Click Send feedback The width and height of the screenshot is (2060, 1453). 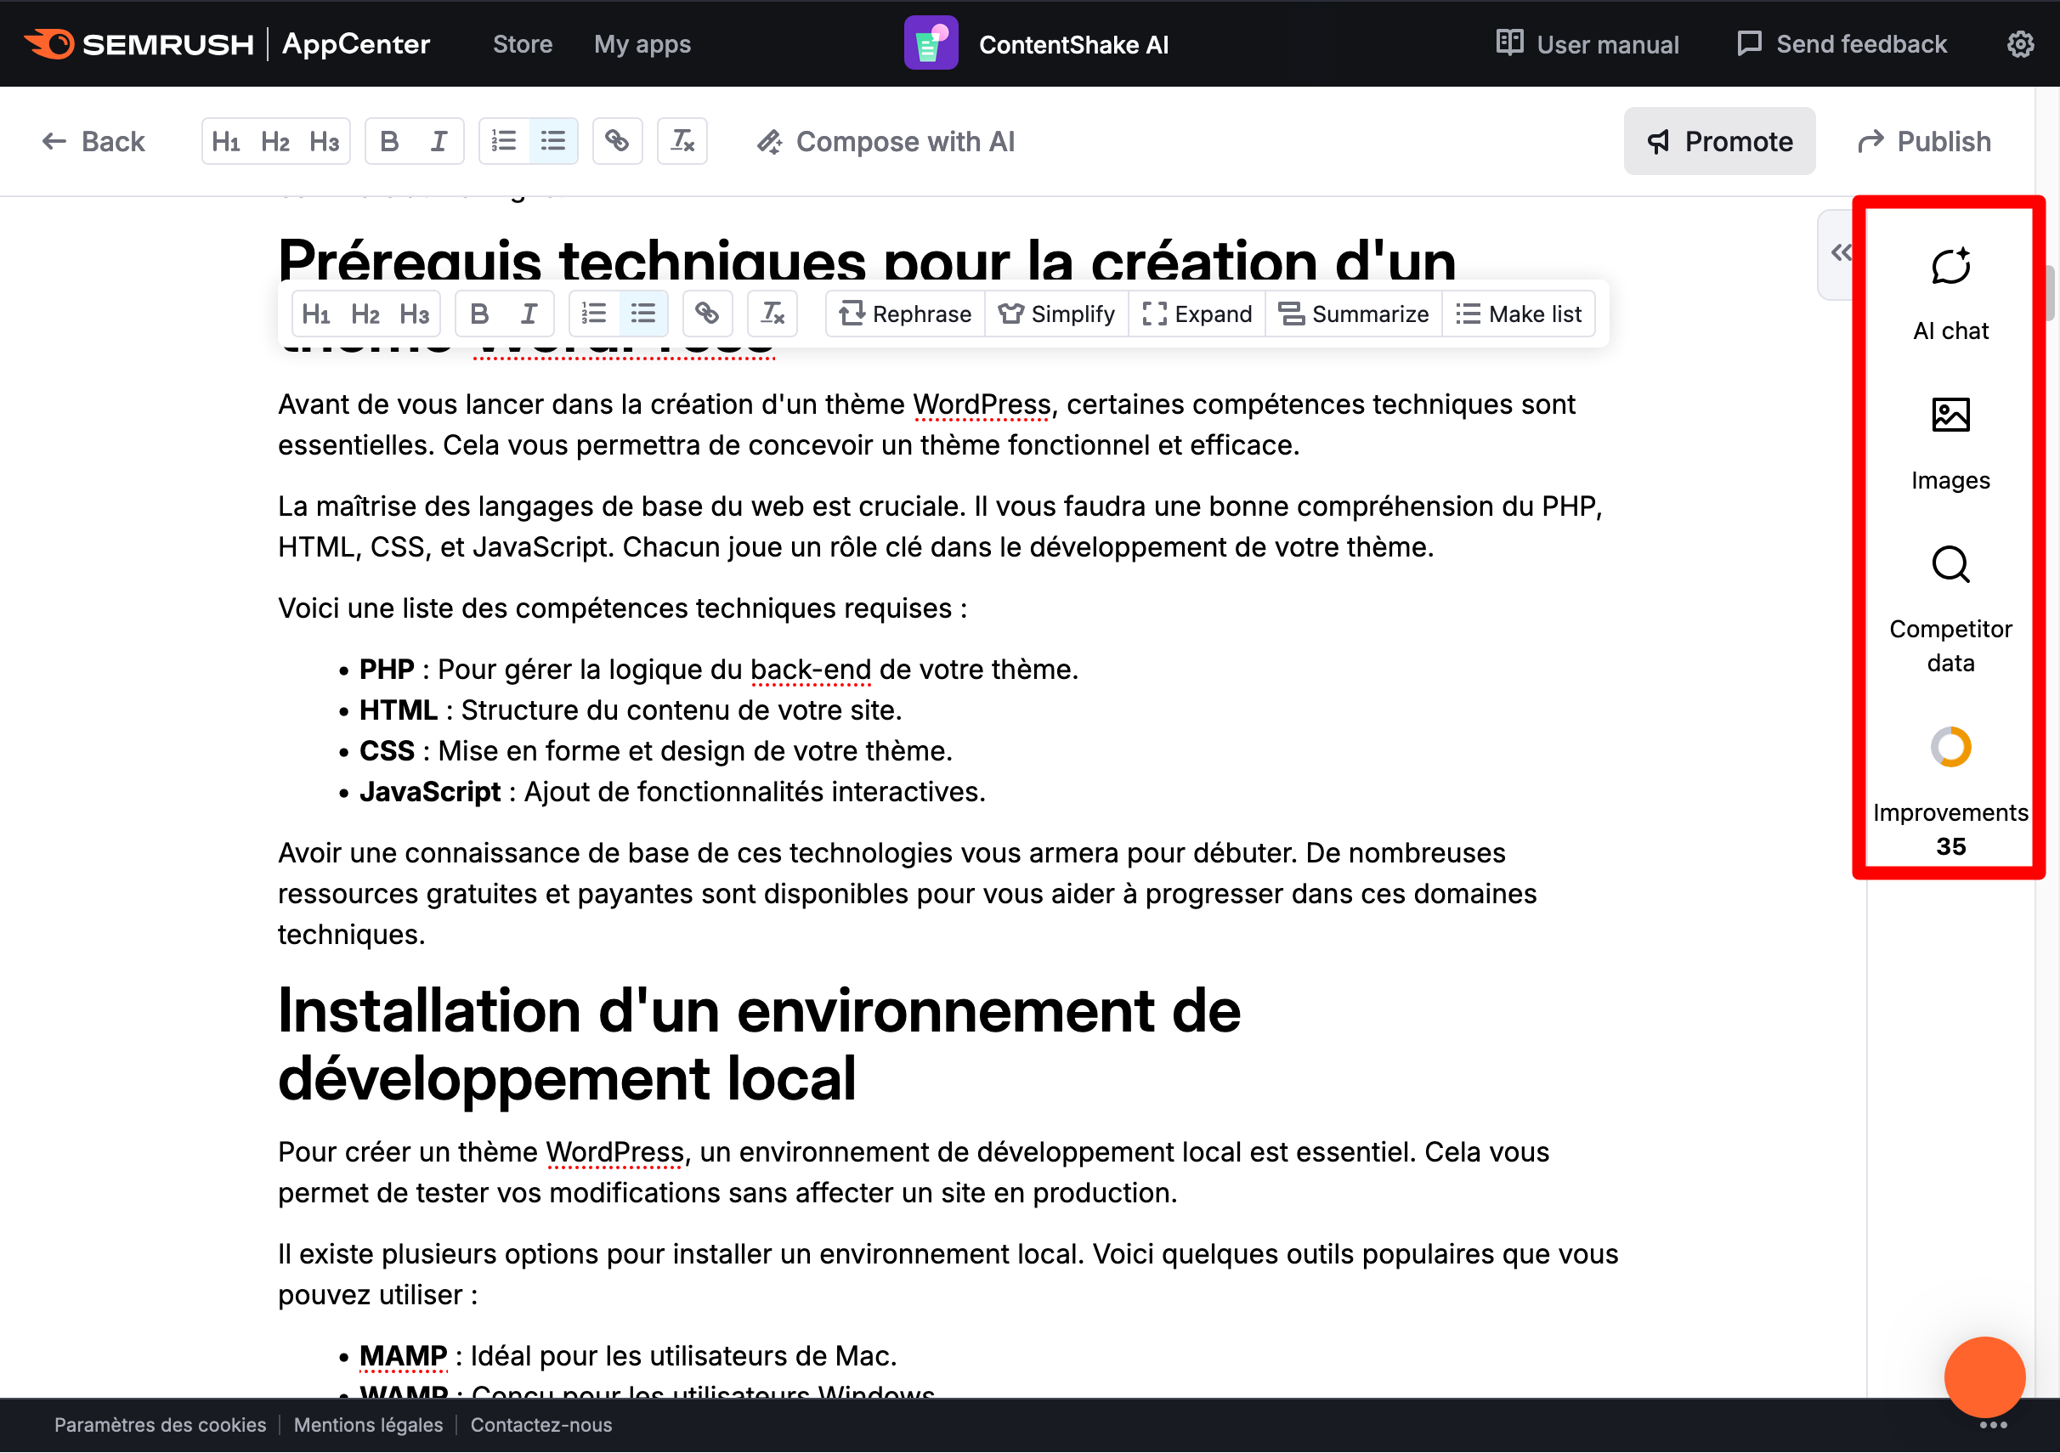[1842, 44]
